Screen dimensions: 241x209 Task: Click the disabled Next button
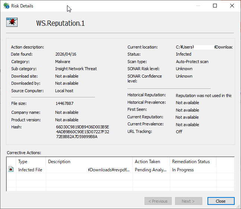(188, 201)
